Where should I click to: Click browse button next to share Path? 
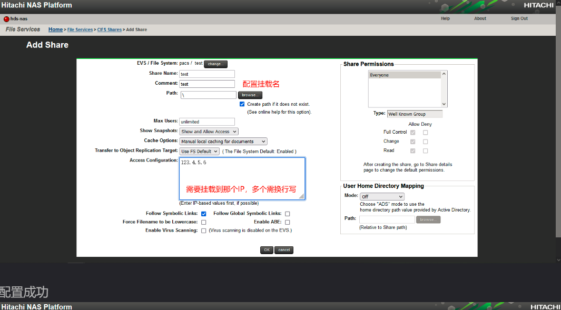250,95
